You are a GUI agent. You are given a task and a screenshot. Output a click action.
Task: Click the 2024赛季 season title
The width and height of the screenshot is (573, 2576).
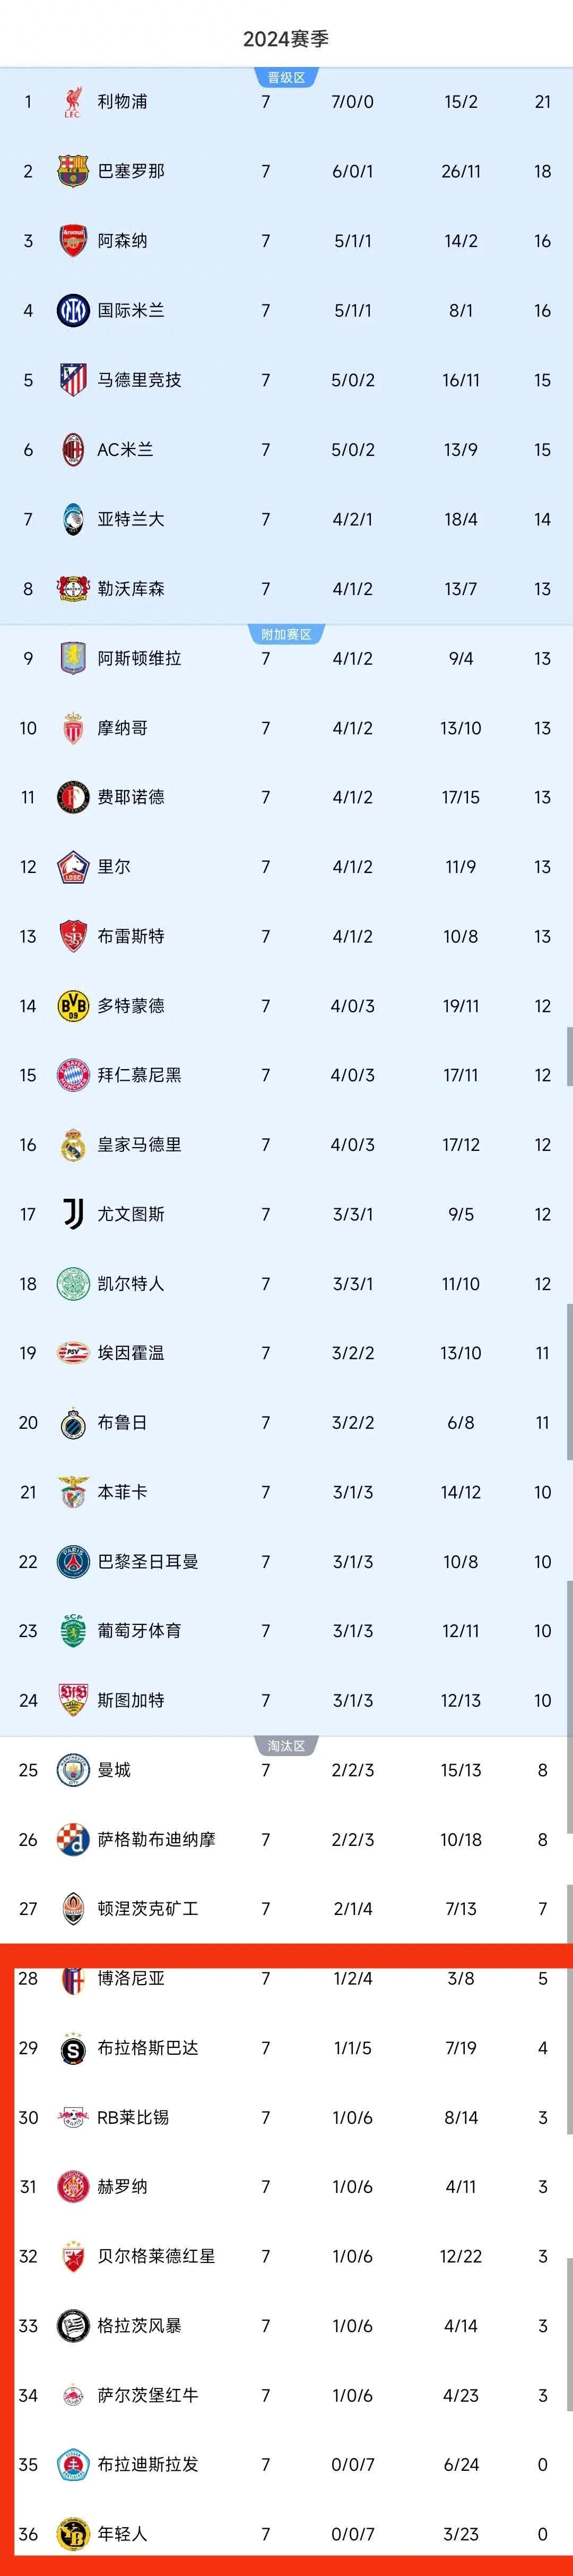(x=285, y=39)
